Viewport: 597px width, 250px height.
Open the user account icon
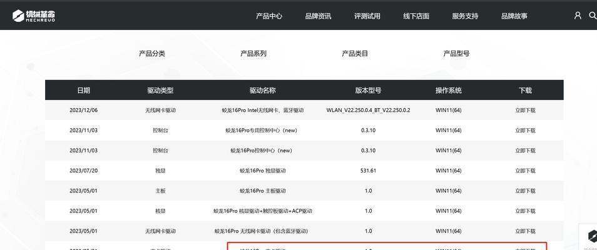click(x=578, y=16)
